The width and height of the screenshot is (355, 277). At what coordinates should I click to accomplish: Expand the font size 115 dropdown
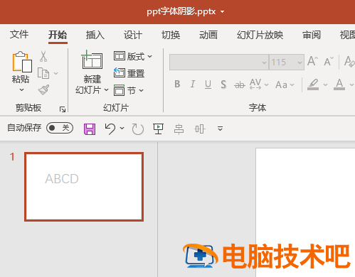tap(300, 63)
